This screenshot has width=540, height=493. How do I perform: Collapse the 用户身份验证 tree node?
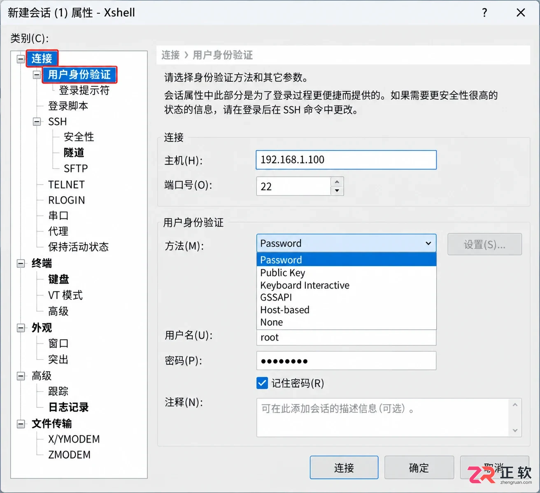(37, 75)
